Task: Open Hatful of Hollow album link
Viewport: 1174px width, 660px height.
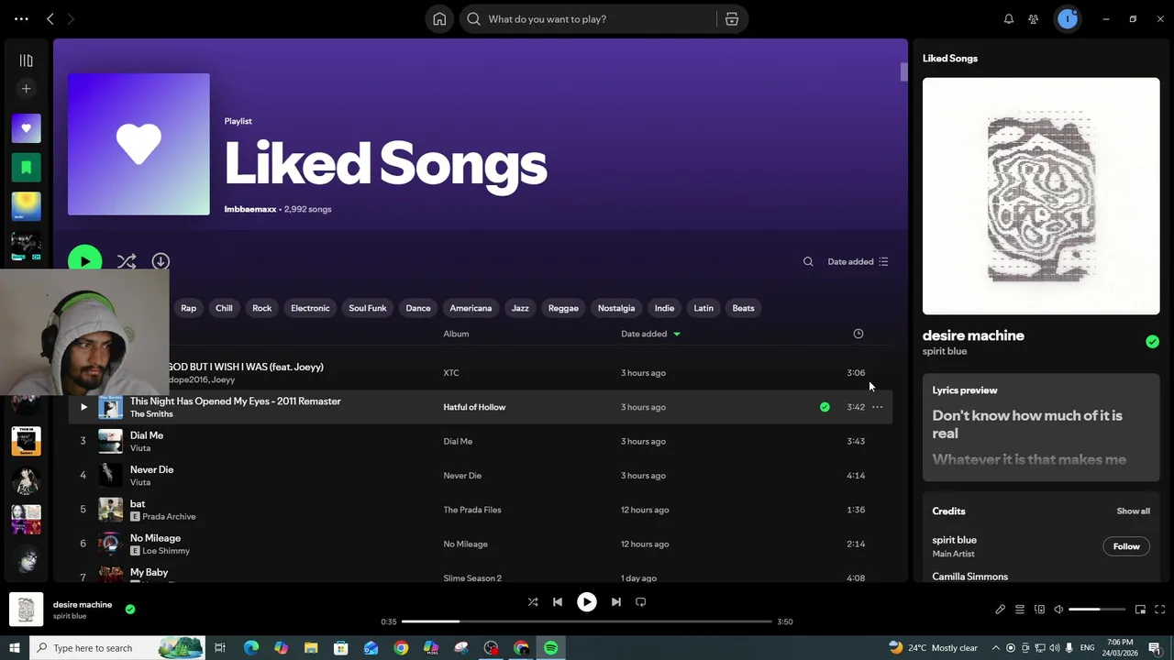Action: 474,407
